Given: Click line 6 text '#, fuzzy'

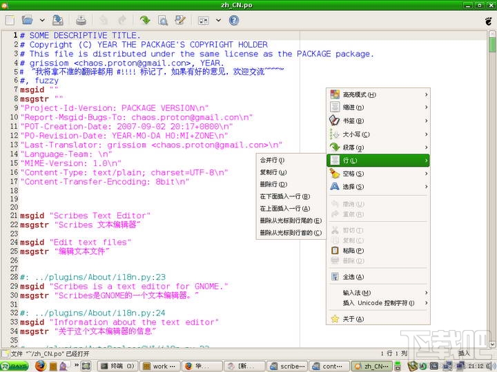Looking at the screenshot, I should (x=39, y=81).
